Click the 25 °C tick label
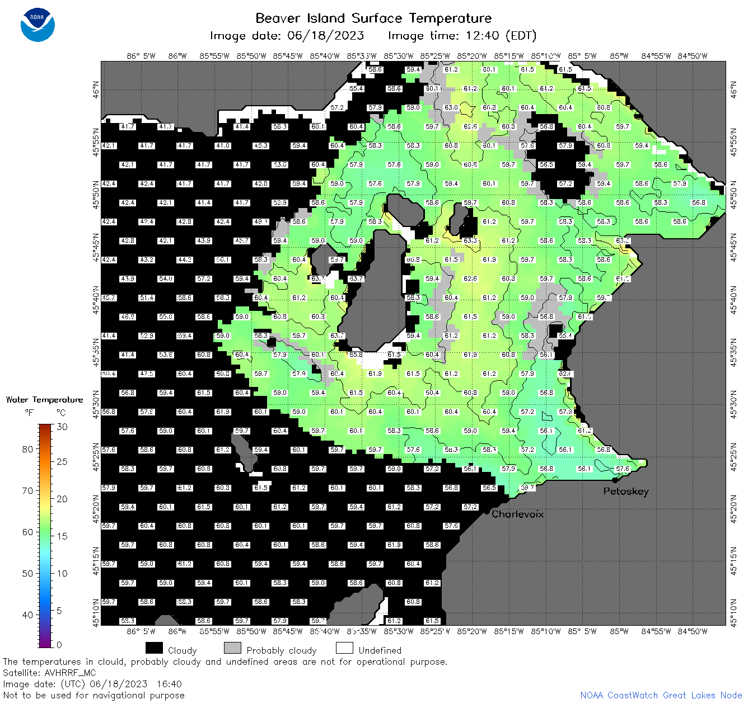The width and height of the screenshot is (748, 704). [62, 462]
